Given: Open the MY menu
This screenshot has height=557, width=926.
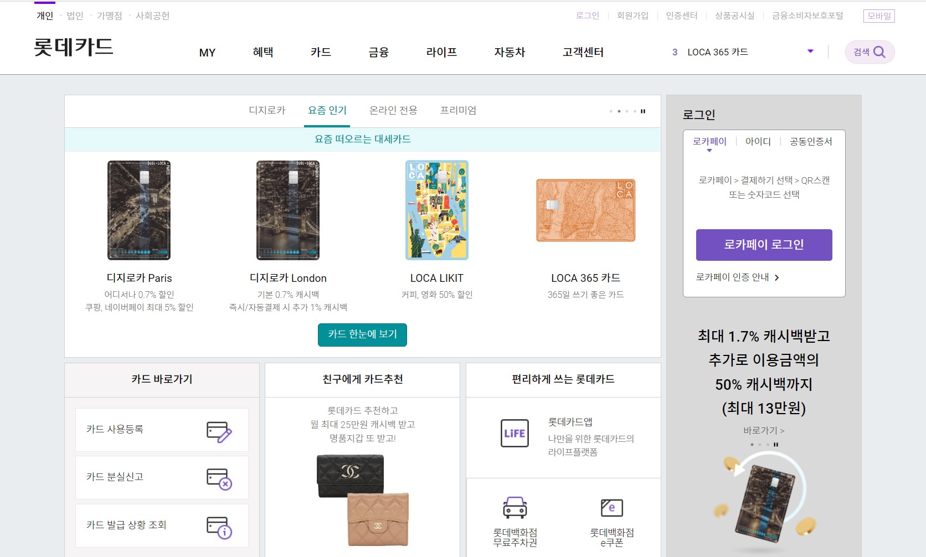Looking at the screenshot, I should point(207,53).
